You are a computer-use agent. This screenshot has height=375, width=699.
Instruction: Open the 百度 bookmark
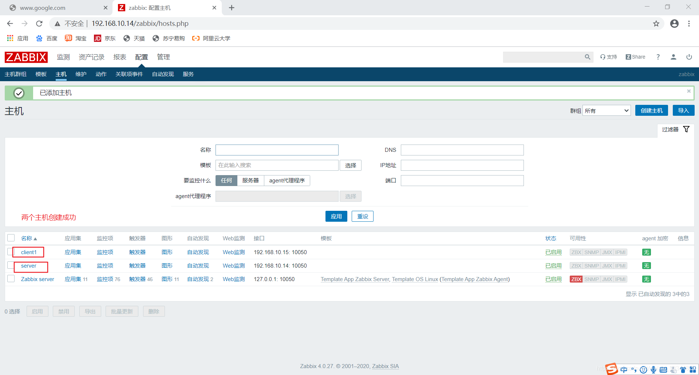point(47,38)
